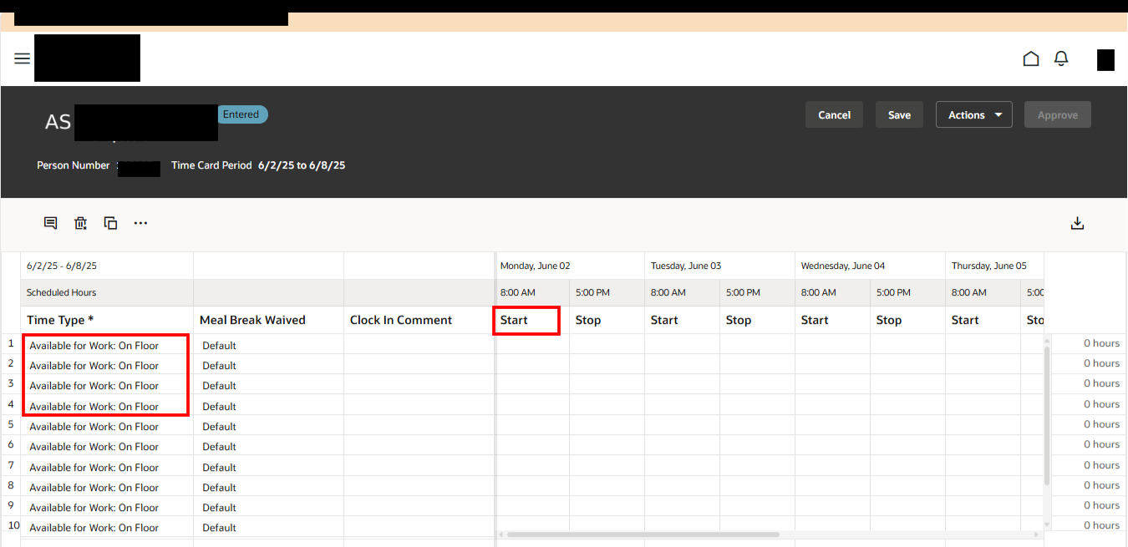
Task: Open Time Type cell in row 2
Action: pos(107,365)
